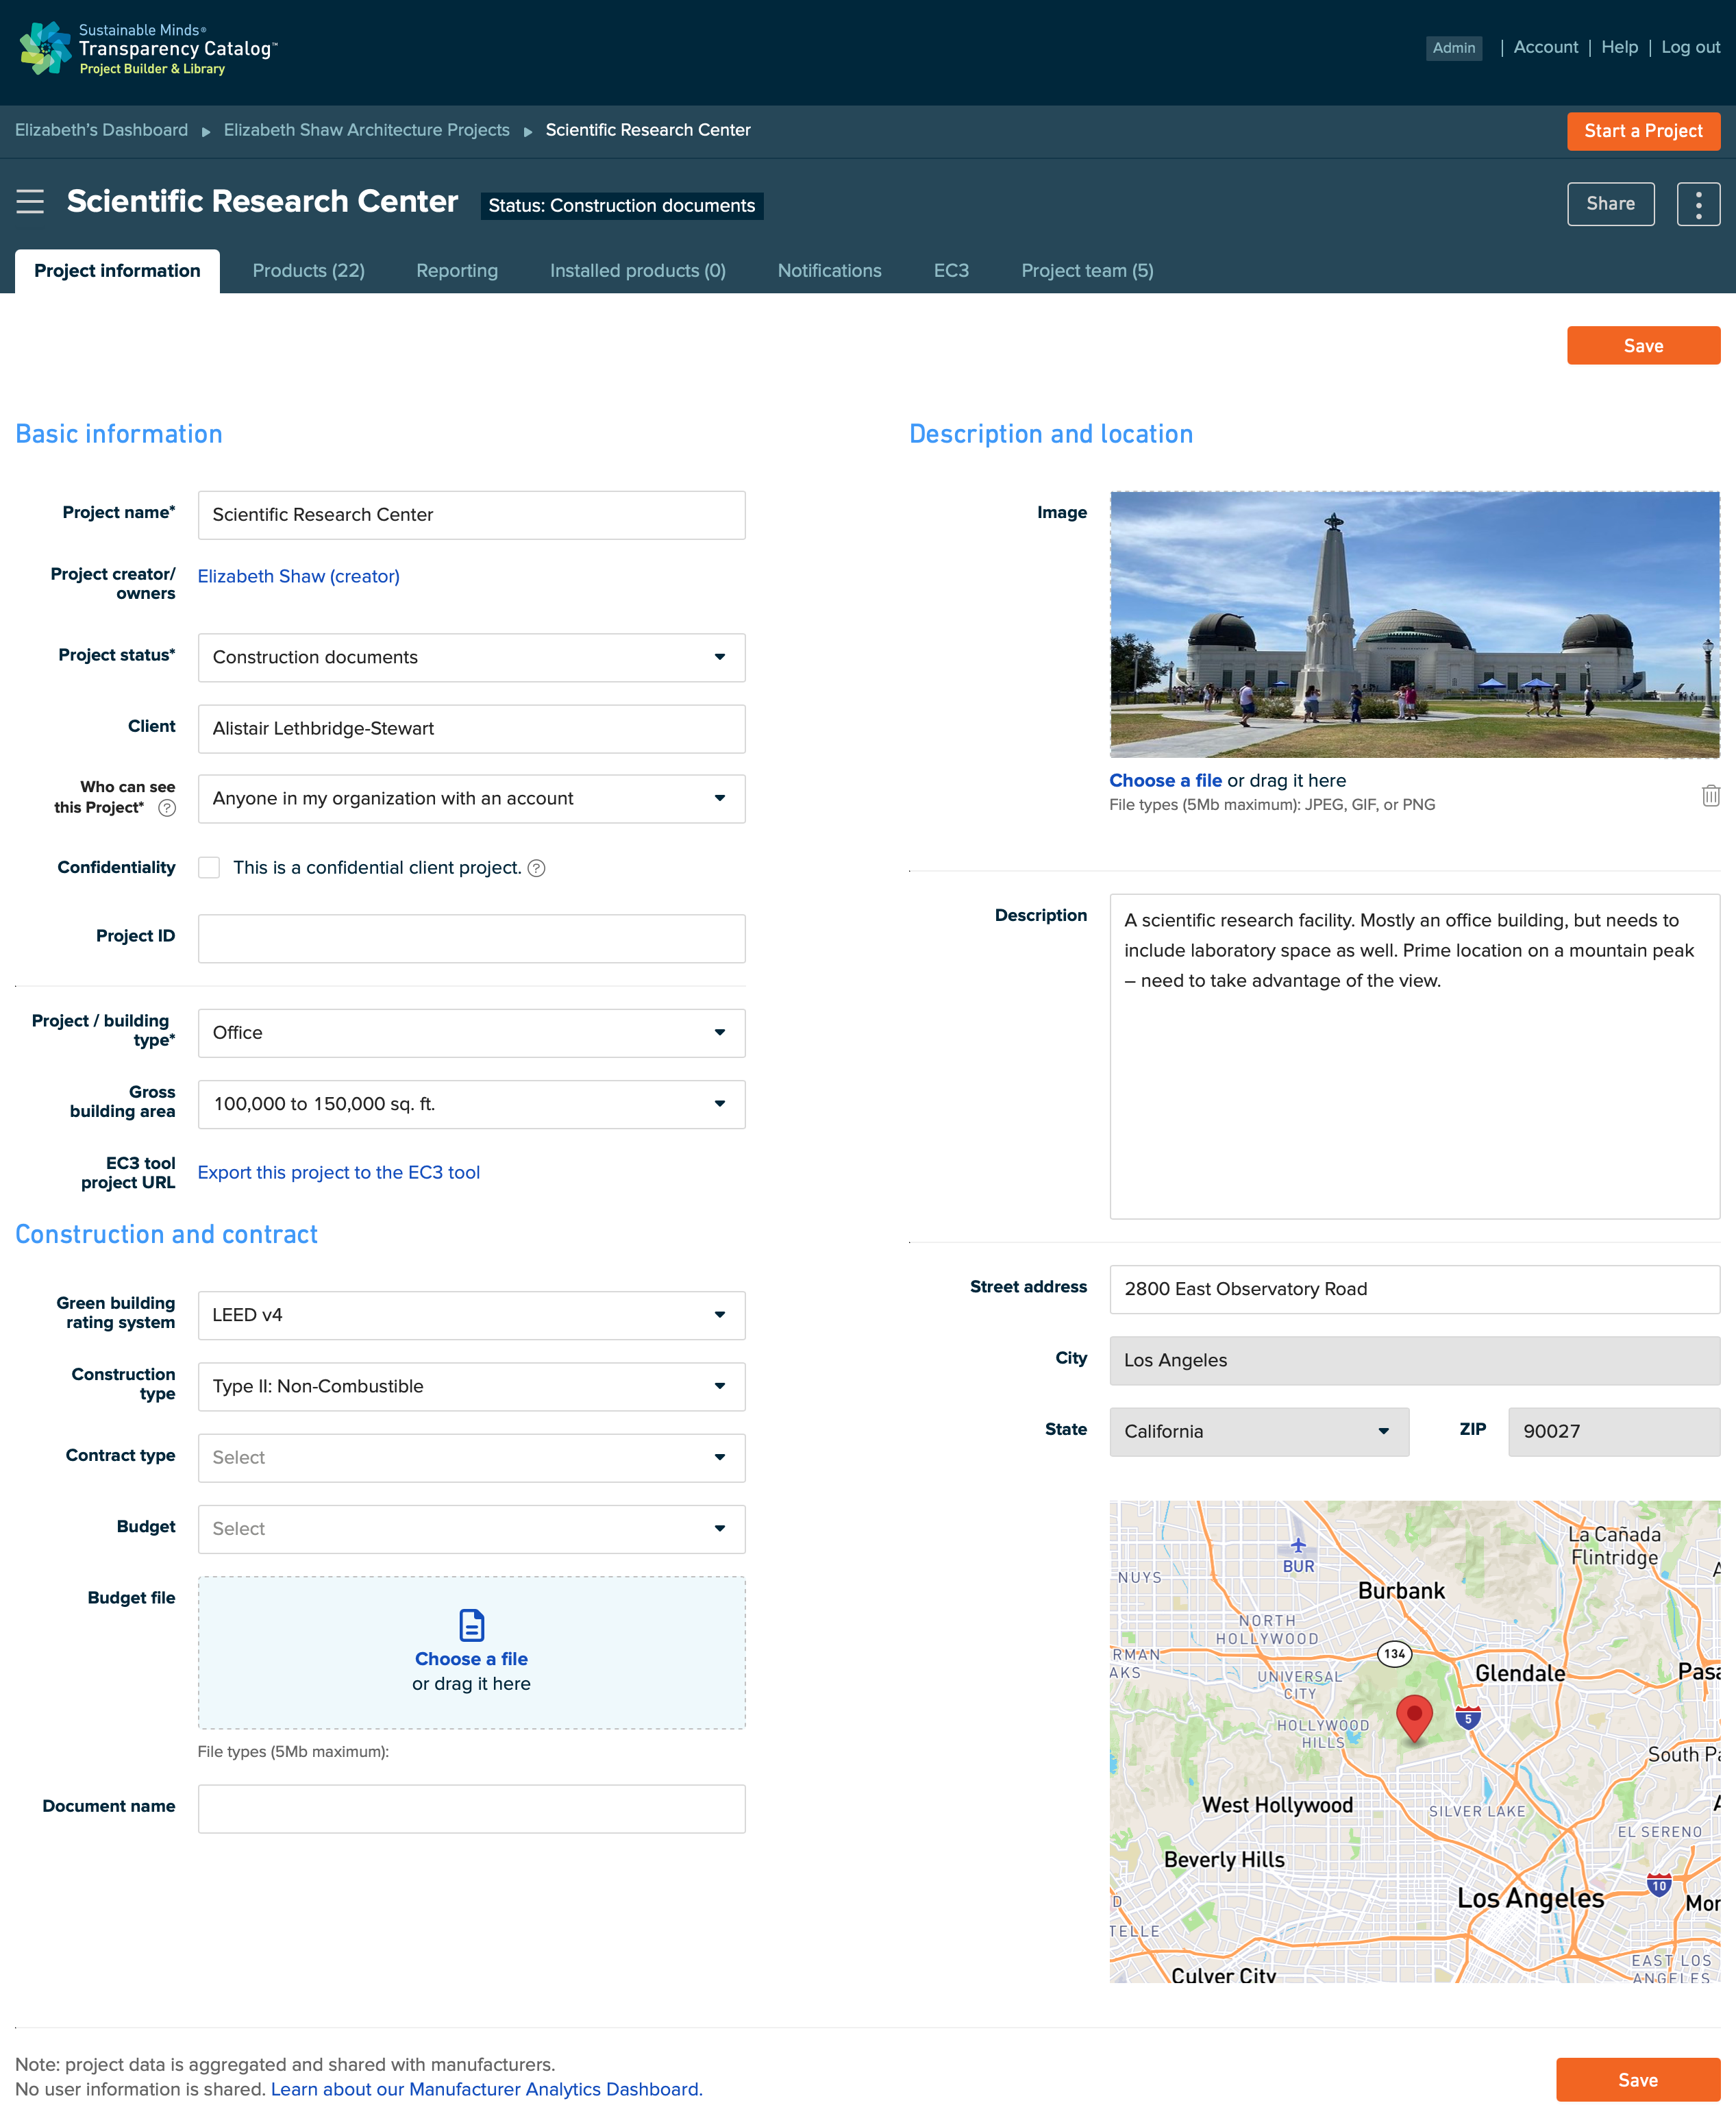Select the Project information tab
The image size is (1736, 2127).
tap(117, 271)
